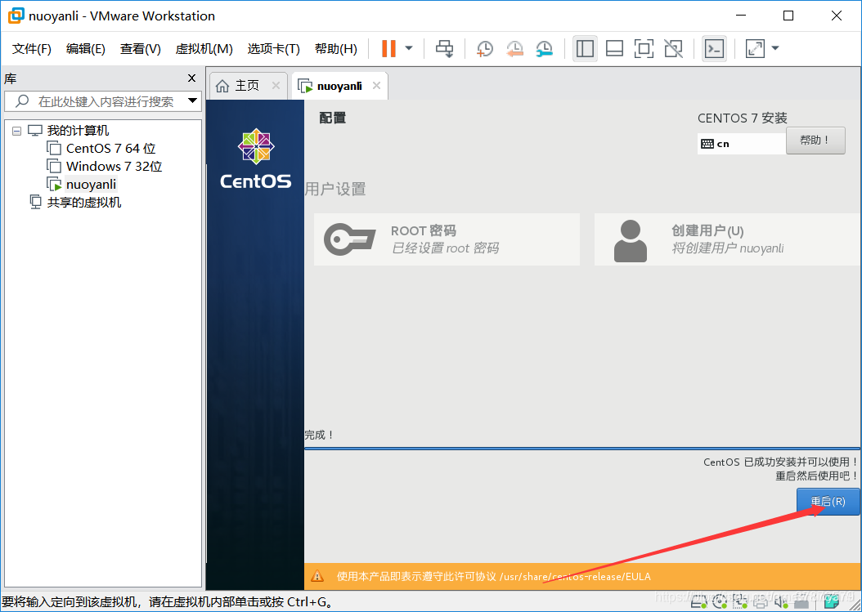Screen dimensions: 862x612
Task: Click the key icon beside ROOT 密码
Action: click(x=350, y=239)
